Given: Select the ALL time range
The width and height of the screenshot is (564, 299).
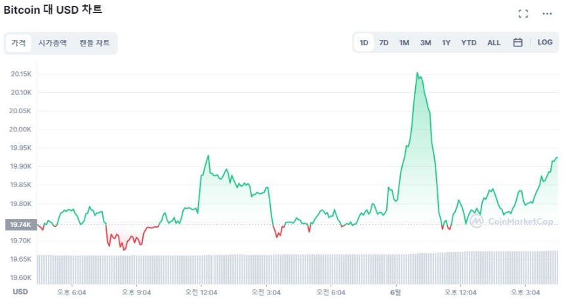Looking at the screenshot, I should point(494,43).
